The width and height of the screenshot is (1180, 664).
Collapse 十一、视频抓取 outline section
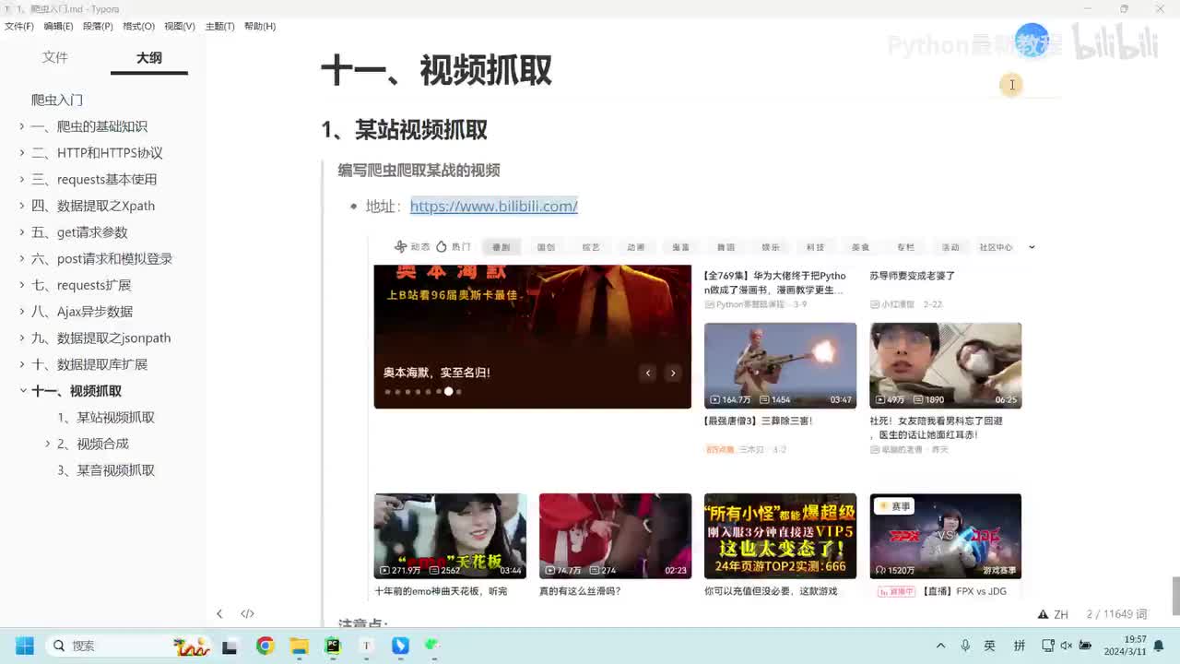tap(22, 391)
